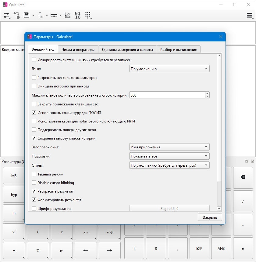256x262 pixels.
Task: Open the Стиль dropdown
Action: [169, 165]
